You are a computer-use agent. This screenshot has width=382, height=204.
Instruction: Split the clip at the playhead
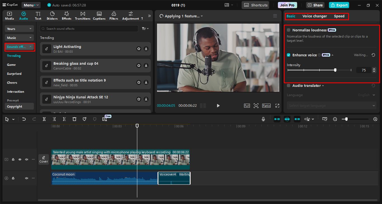pyautogui.click(x=44, y=119)
